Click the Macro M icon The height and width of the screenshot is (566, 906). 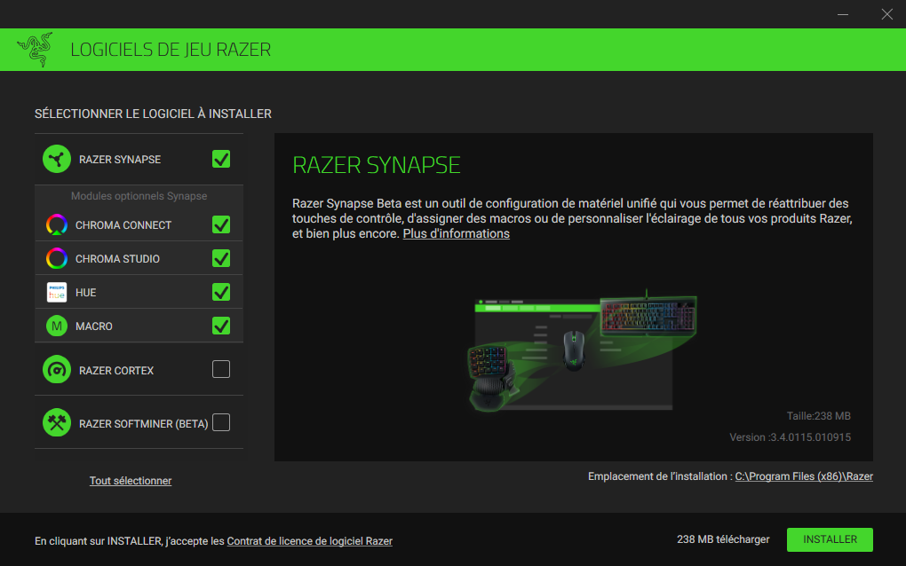57,326
